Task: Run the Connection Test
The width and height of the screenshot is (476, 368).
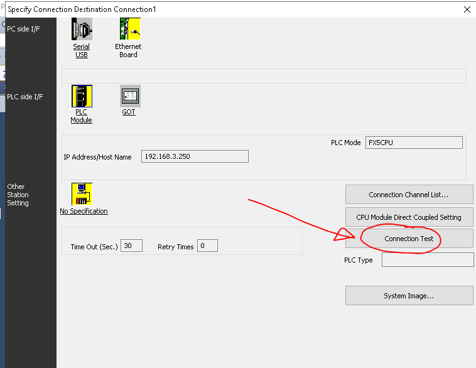Action: click(409, 239)
